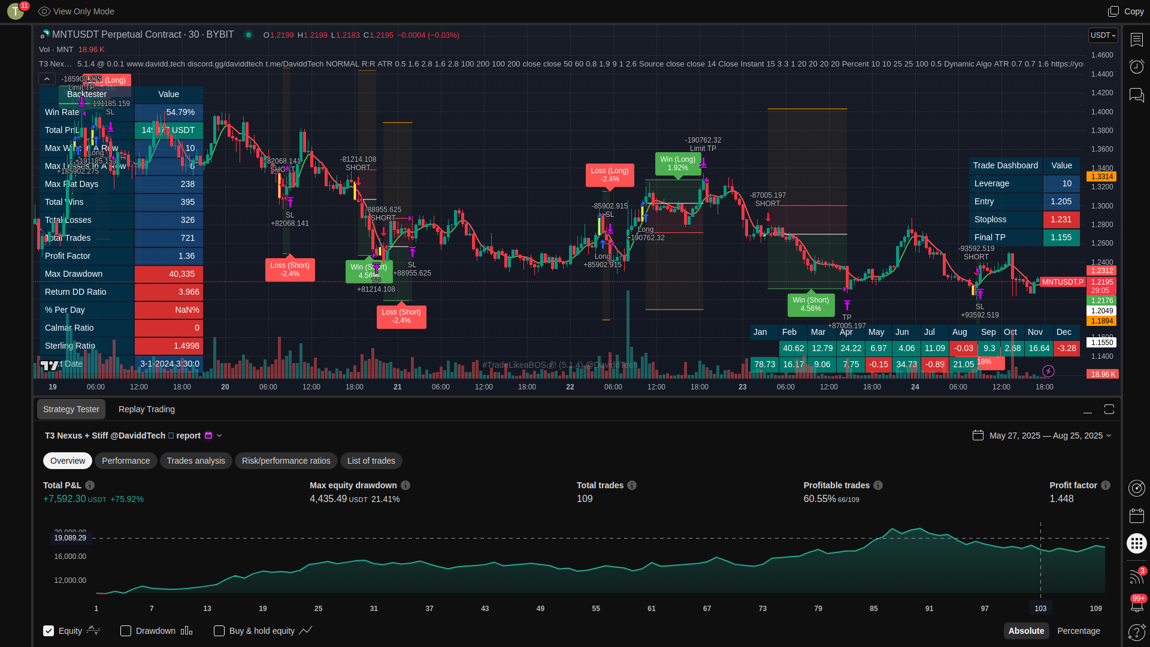Click the purple lightning flash icon on chart
1150x647 pixels.
pos(1048,371)
